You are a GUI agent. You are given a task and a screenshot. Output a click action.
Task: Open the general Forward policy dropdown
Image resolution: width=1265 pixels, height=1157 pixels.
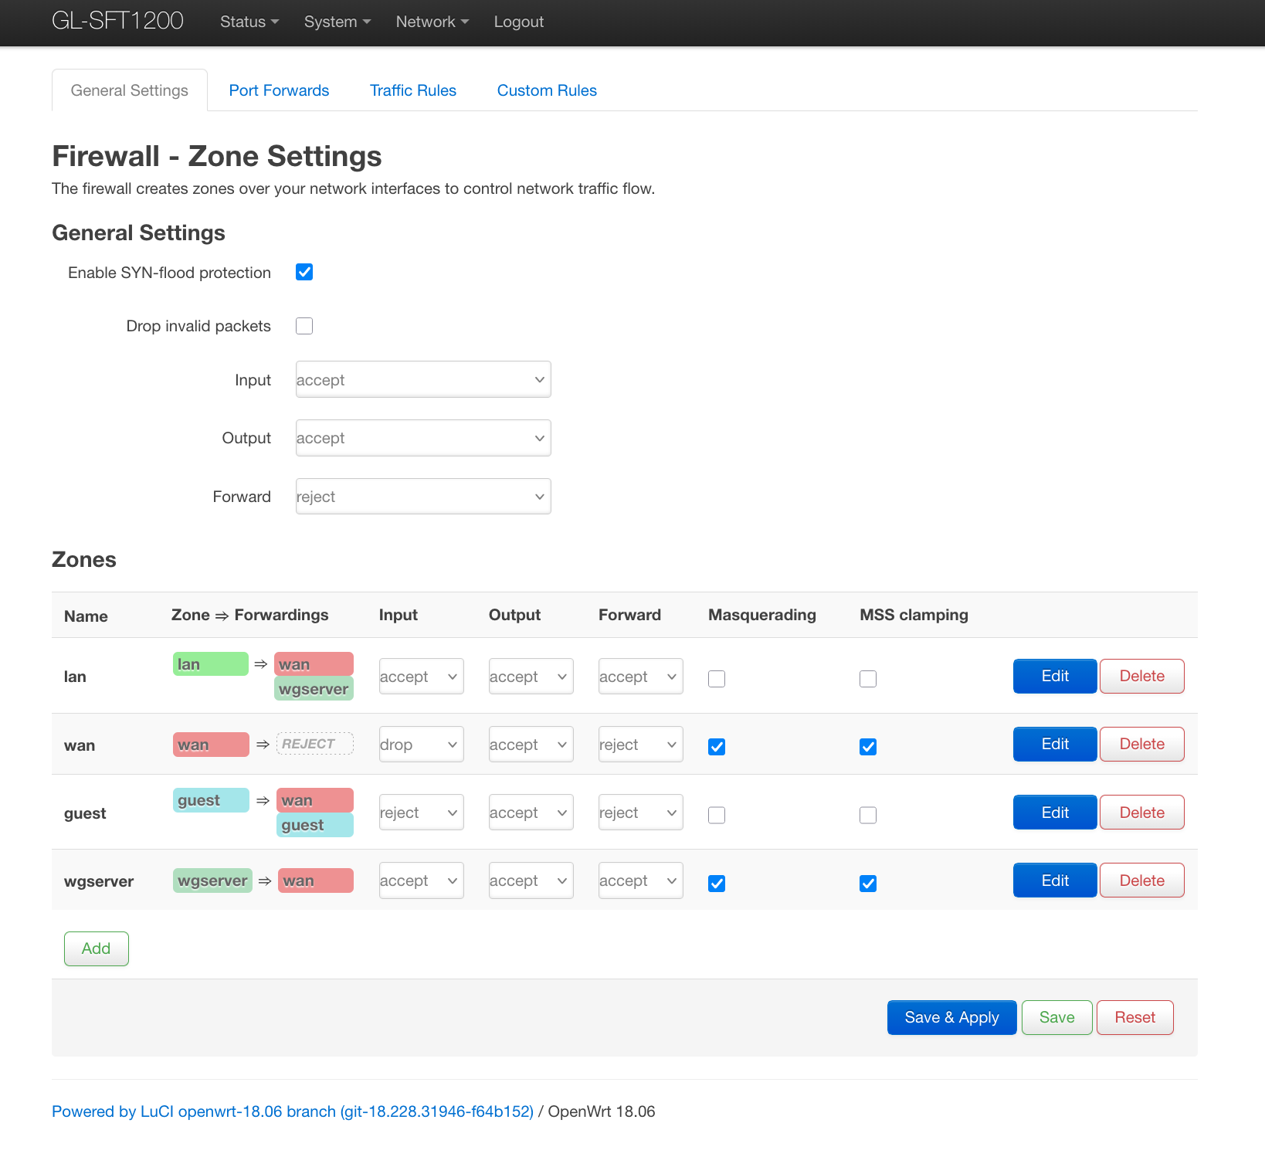click(422, 497)
